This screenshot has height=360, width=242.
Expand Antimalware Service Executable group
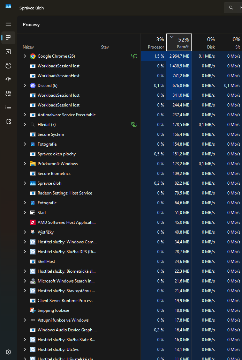click(x=25, y=115)
